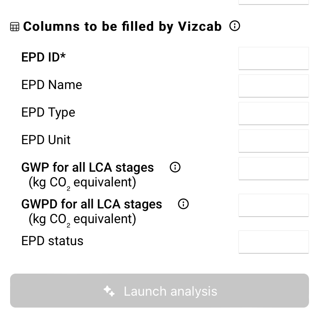This screenshot has width=320, height=314.
Task: Open info tooltip for GWP stages
Action: tap(175, 168)
